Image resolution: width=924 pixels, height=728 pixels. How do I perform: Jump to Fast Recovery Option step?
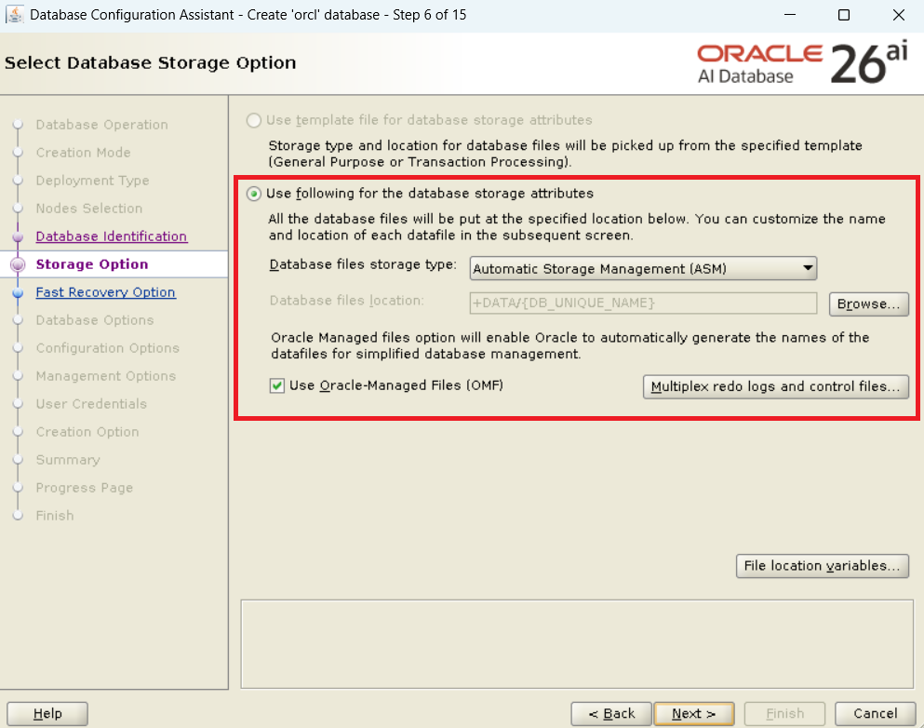[105, 292]
